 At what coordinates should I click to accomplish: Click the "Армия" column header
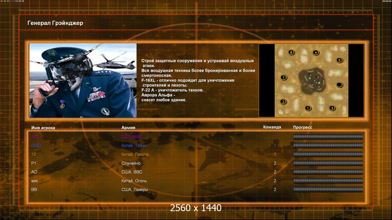[128, 128]
